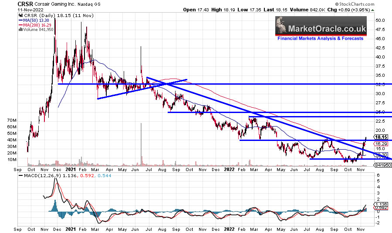
Task: Click the 'Last 18.15' value in header
Action: tap(276, 10)
